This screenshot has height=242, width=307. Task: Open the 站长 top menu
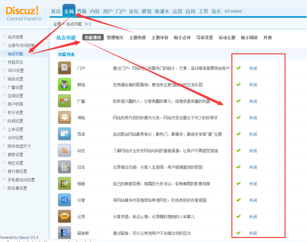click(x=216, y=11)
